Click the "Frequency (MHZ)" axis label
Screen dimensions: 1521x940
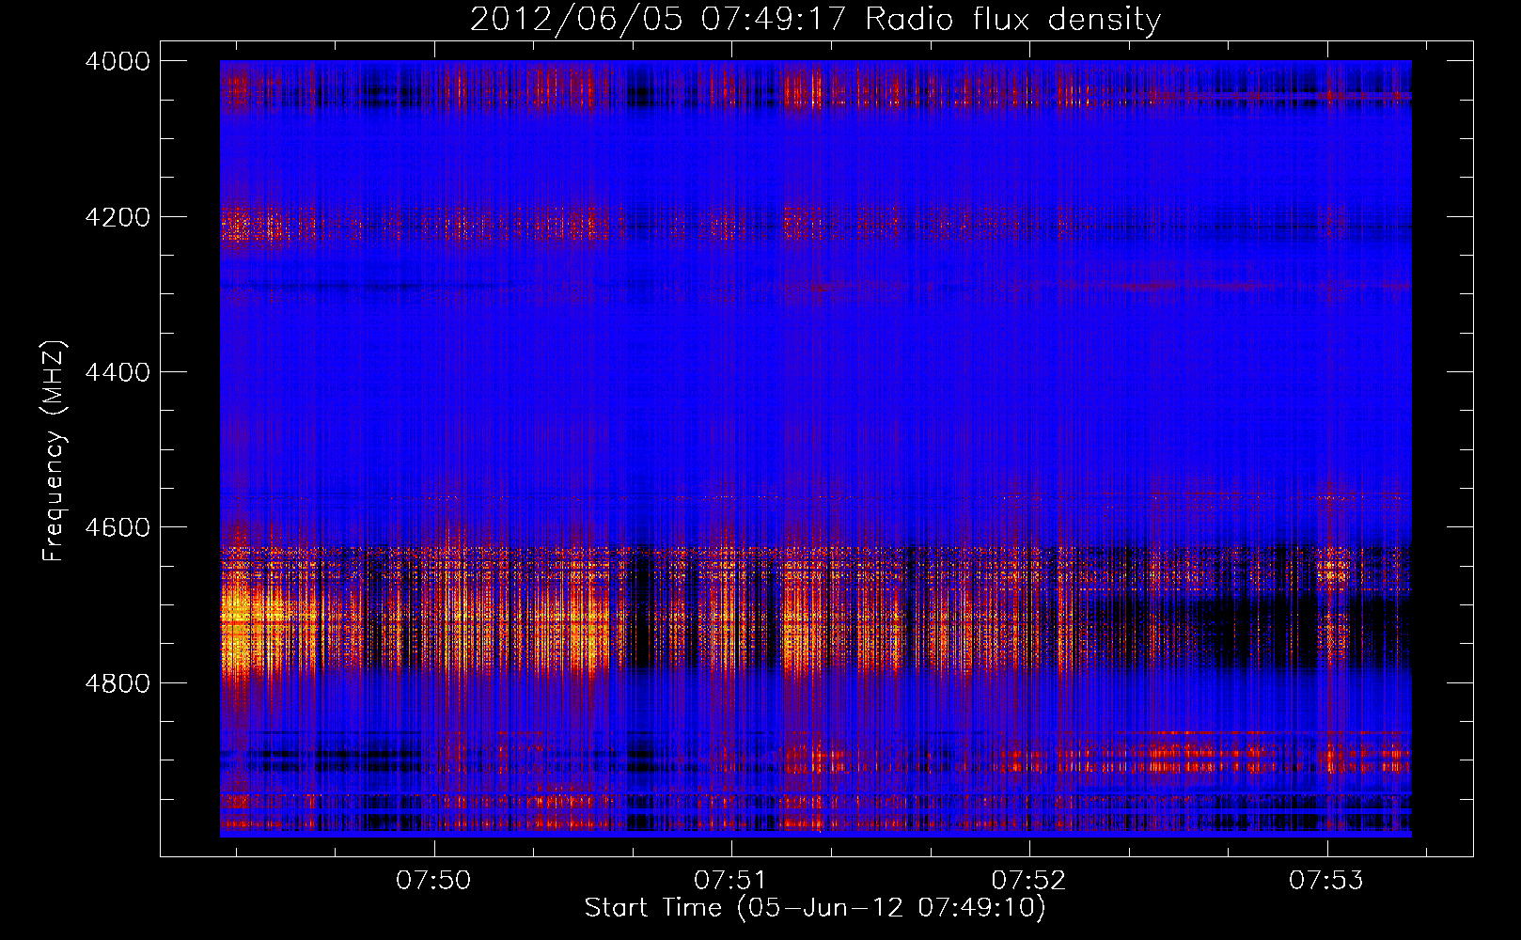tap(54, 451)
